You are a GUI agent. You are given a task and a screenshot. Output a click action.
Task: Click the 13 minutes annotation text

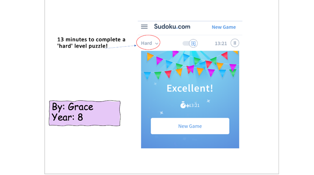pos(91,43)
